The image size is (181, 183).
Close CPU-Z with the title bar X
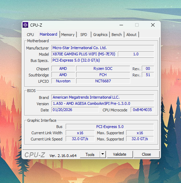153,25
